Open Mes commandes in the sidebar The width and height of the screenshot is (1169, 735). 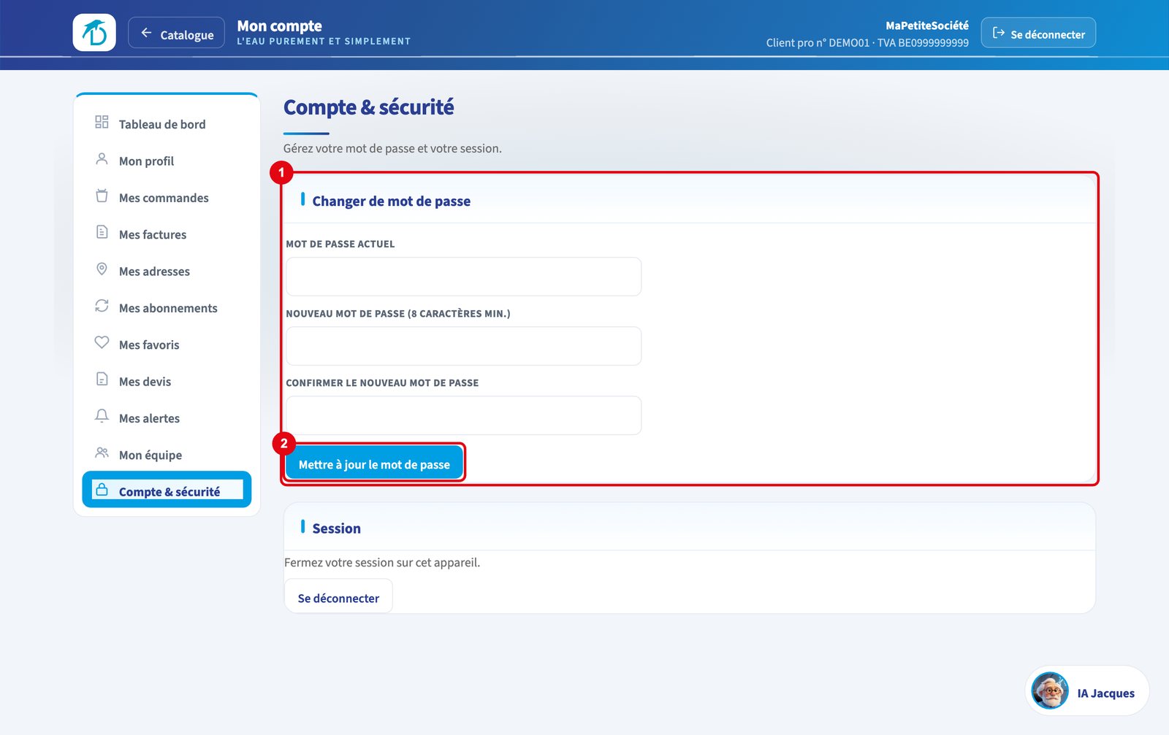[x=167, y=198]
